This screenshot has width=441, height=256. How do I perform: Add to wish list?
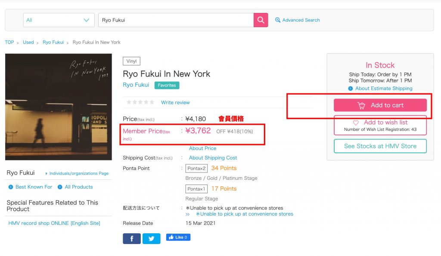380,125
